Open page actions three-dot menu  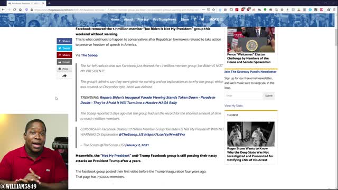pos(203,9)
